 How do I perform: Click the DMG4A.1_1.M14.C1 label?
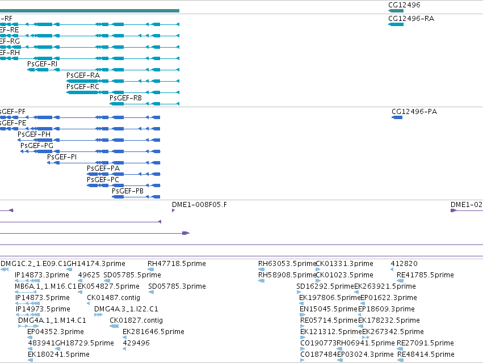pos(52,321)
